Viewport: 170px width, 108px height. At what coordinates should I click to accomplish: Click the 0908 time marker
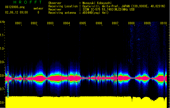pos(131,23)
